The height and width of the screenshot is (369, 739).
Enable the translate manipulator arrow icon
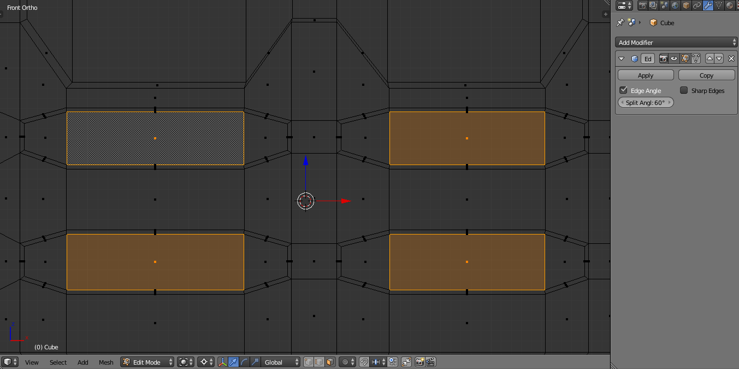[x=233, y=362]
